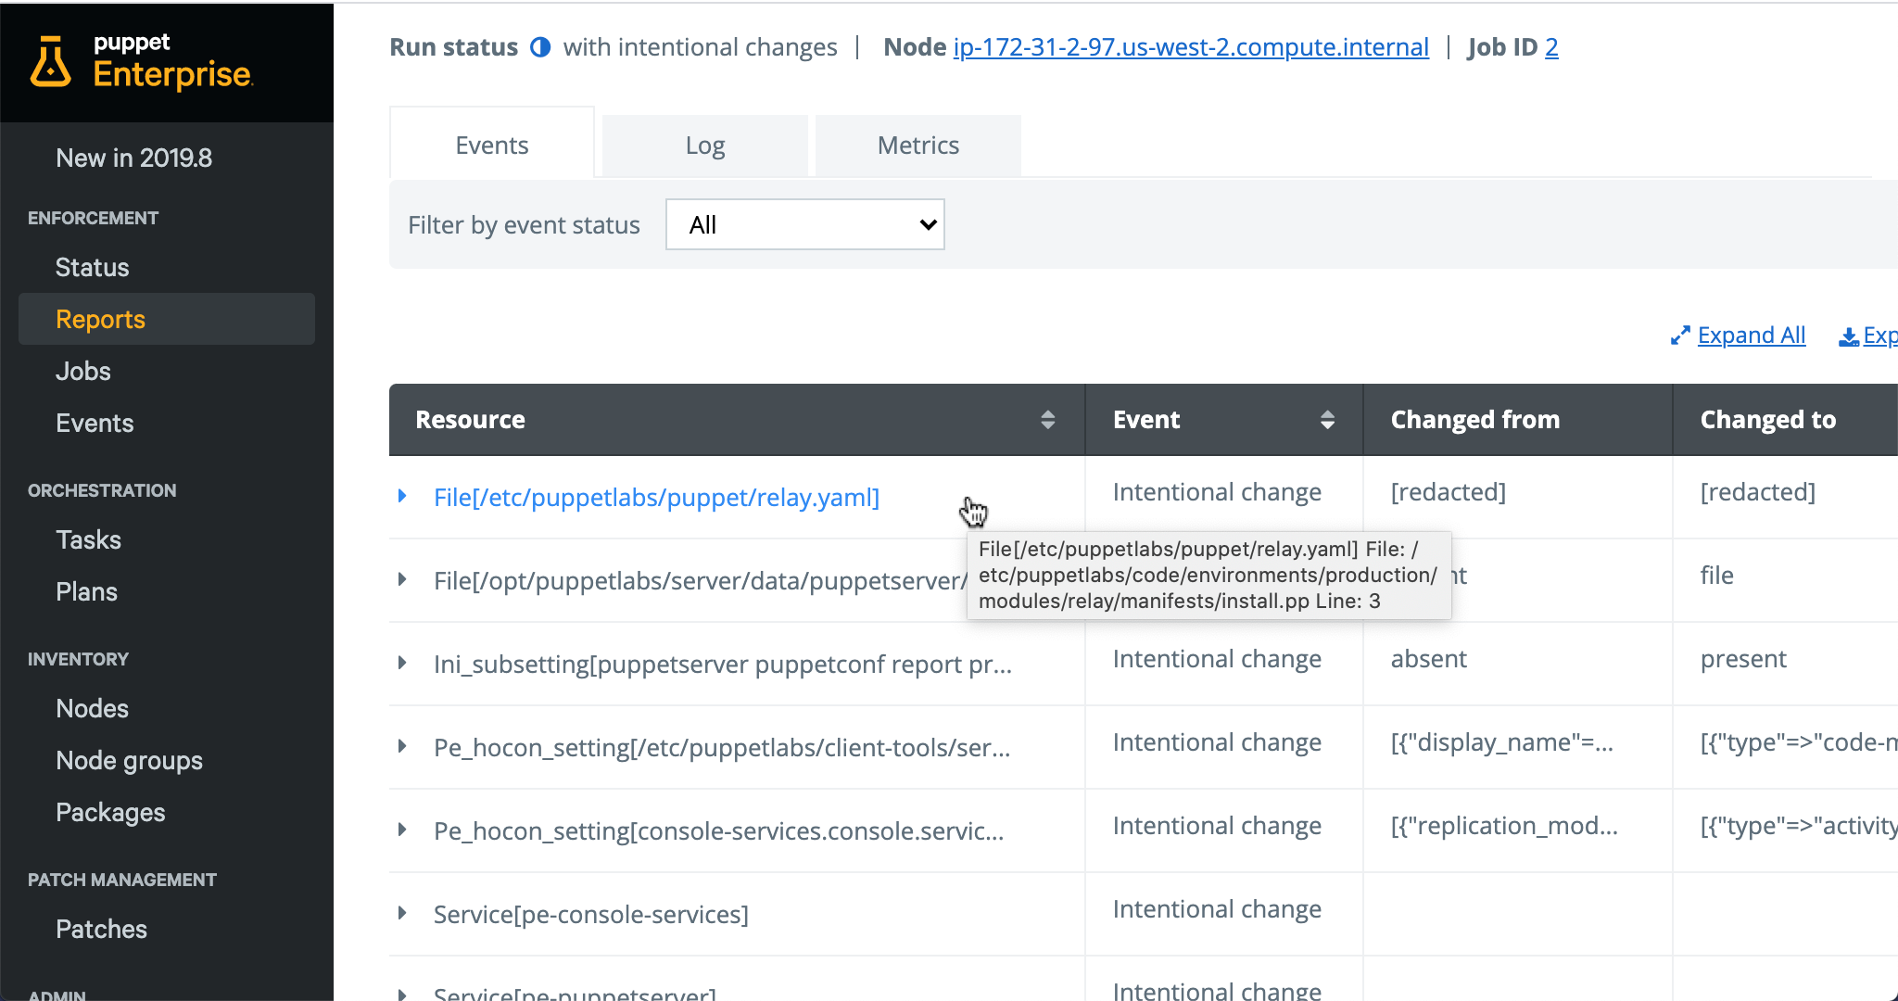The height and width of the screenshot is (1001, 1898).
Task: Click Pe_hocon_setting[/etc/puppetlabs/client-tools text
Action: (722, 748)
